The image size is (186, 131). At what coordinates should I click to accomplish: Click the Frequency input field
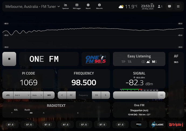[84, 95]
